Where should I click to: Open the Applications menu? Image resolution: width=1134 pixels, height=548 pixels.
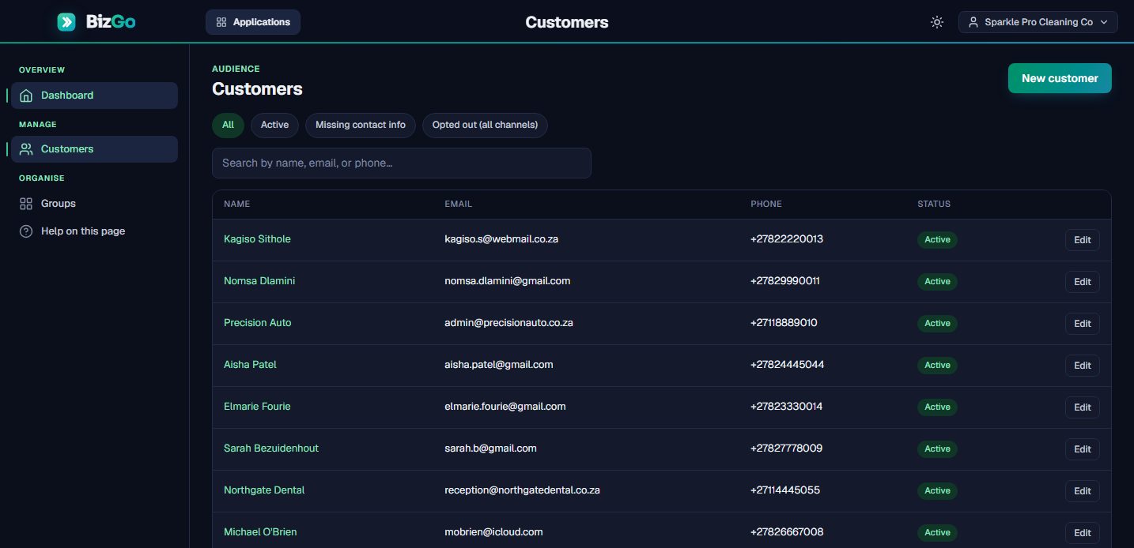click(x=253, y=22)
